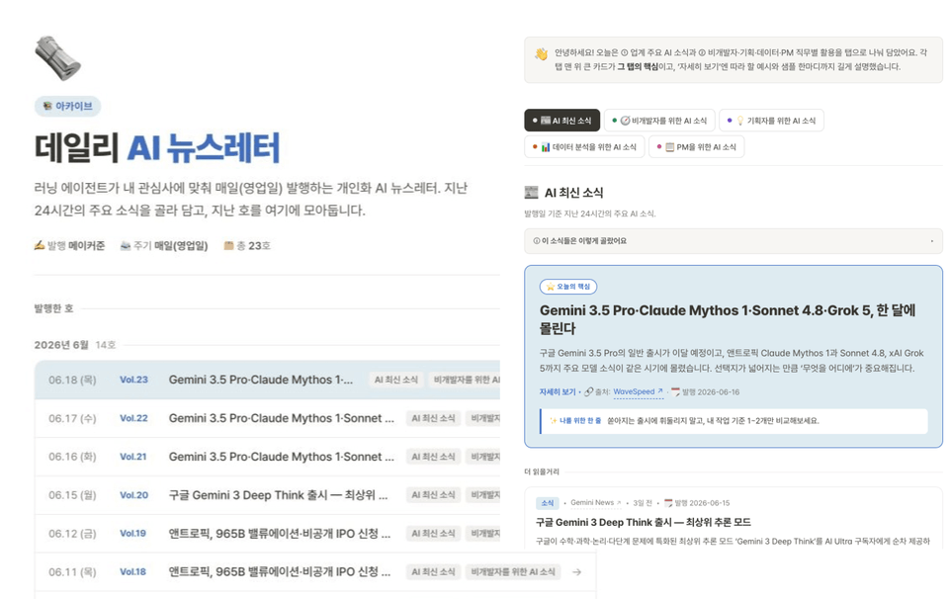The width and height of the screenshot is (949, 599).
Task: Click the 자세히 보기 link
Action: [557, 392]
